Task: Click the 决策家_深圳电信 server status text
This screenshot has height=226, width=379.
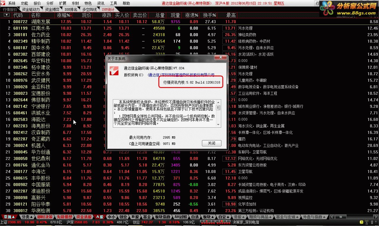Action: point(246,222)
